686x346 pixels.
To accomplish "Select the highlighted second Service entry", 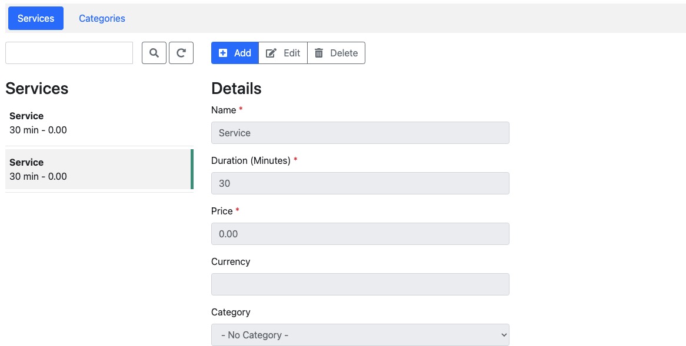I will click(x=99, y=169).
